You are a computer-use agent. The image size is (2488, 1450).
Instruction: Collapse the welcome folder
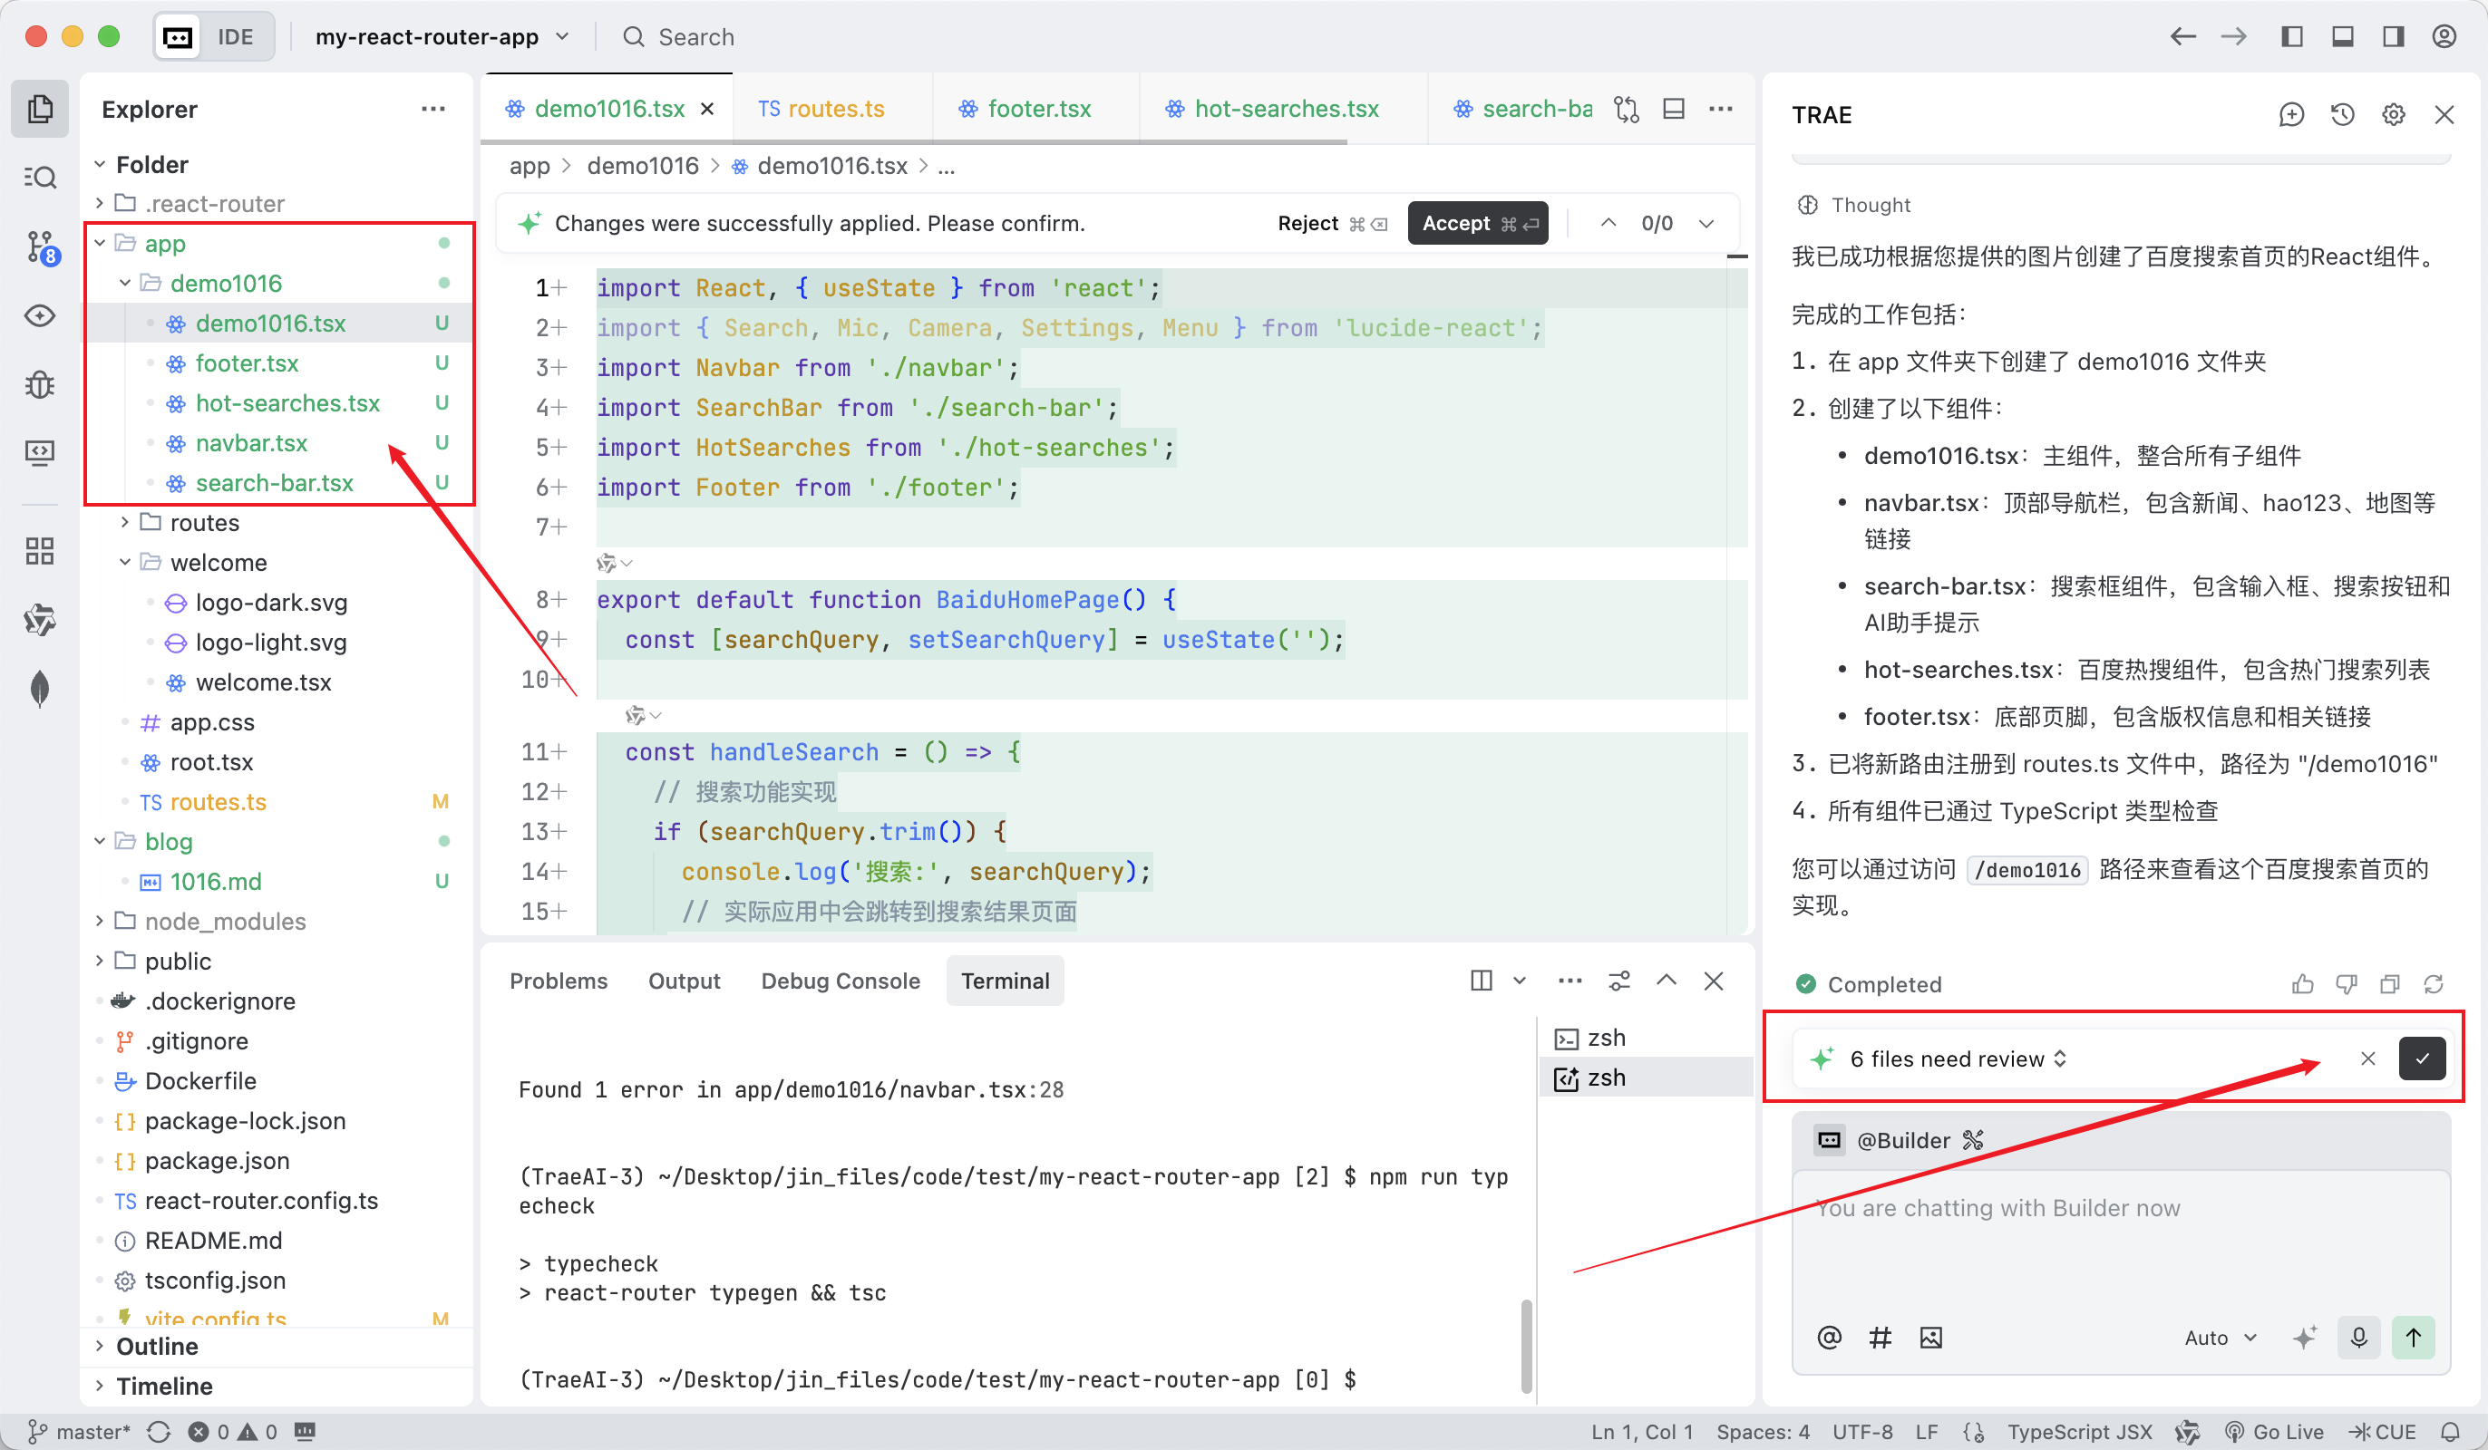coord(218,563)
